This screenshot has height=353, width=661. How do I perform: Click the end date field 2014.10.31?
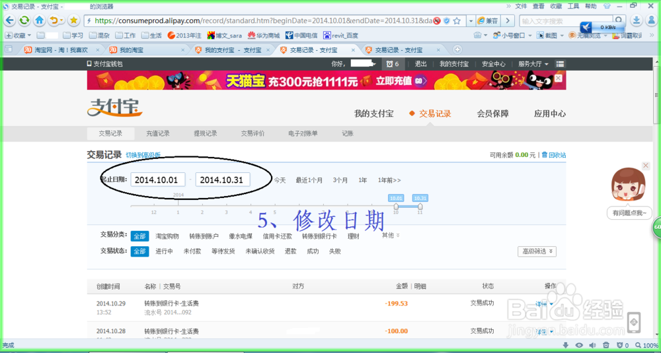coord(223,179)
